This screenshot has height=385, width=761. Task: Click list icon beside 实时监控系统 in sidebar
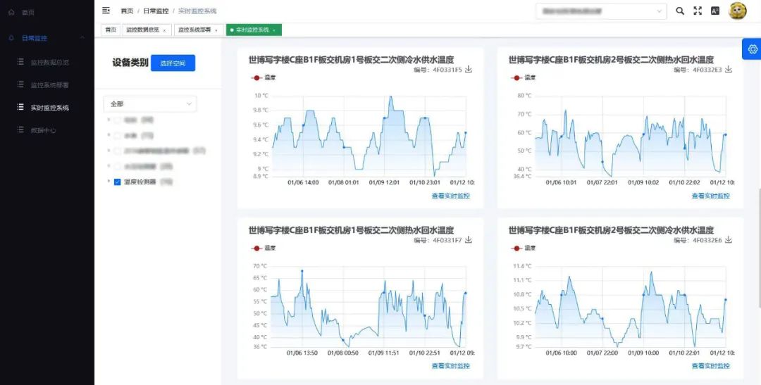tap(20, 107)
